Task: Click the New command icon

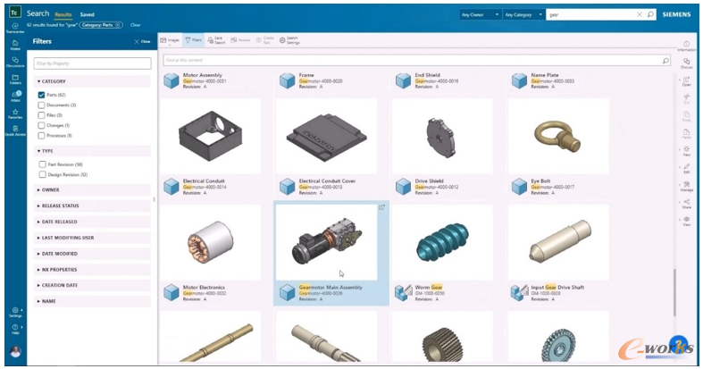Action: pos(686,151)
